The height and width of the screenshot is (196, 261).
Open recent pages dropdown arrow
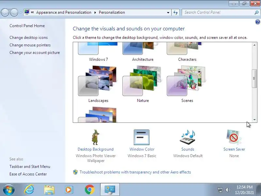tap(21, 13)
